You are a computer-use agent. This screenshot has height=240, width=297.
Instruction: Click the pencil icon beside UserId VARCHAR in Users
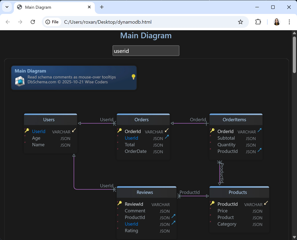(74, 129)
